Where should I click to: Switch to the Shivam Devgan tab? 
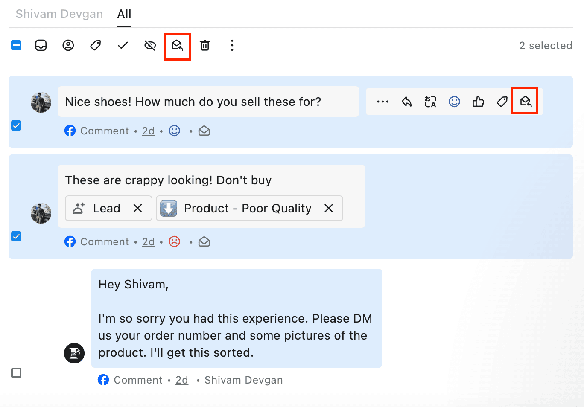(x=59, y=14)
